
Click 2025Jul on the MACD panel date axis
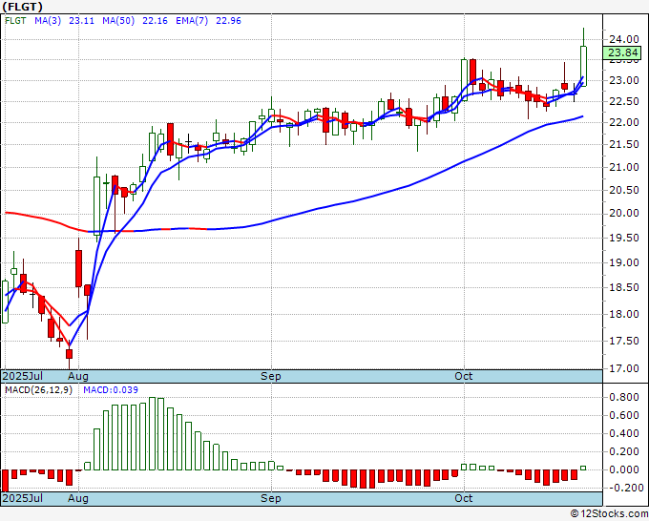[23, 498]
